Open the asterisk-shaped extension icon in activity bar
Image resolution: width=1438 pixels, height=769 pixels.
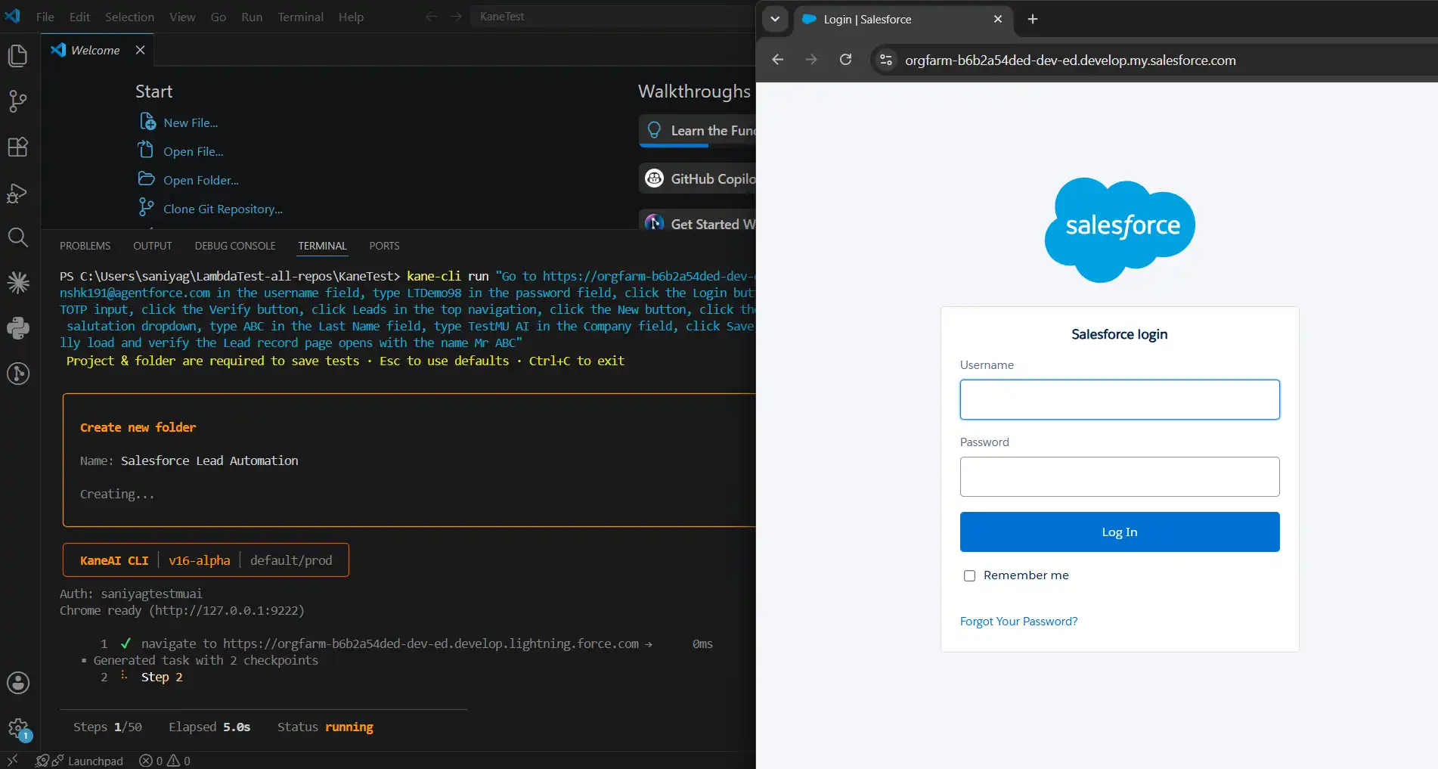(18, 283)
